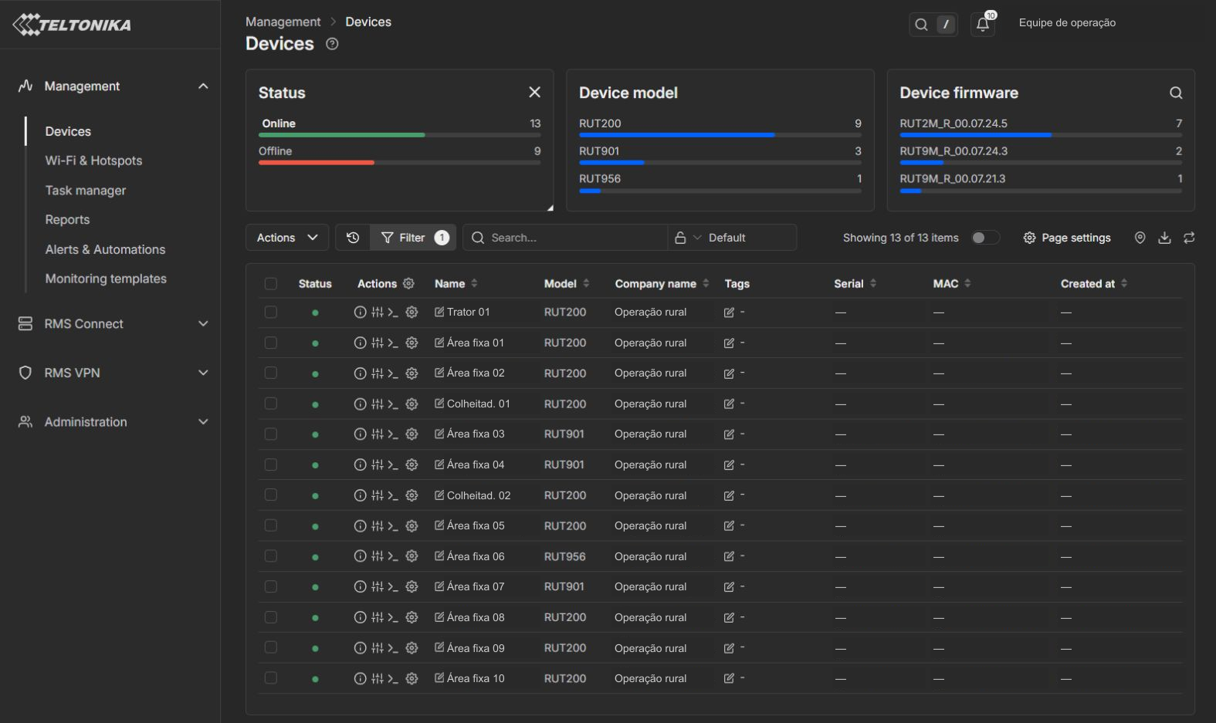Click sliders icon for Colheitad. 01
The width and height of the screenshot is (1216, 723).
pyautogui.click(x=377, y=404)
